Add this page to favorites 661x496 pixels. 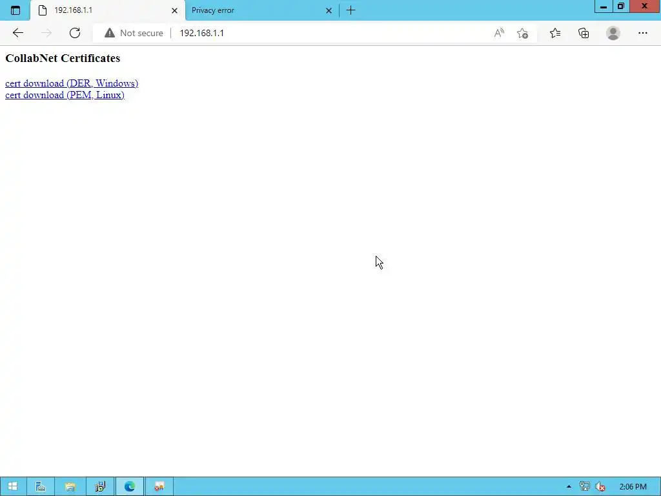pos(522,33)
